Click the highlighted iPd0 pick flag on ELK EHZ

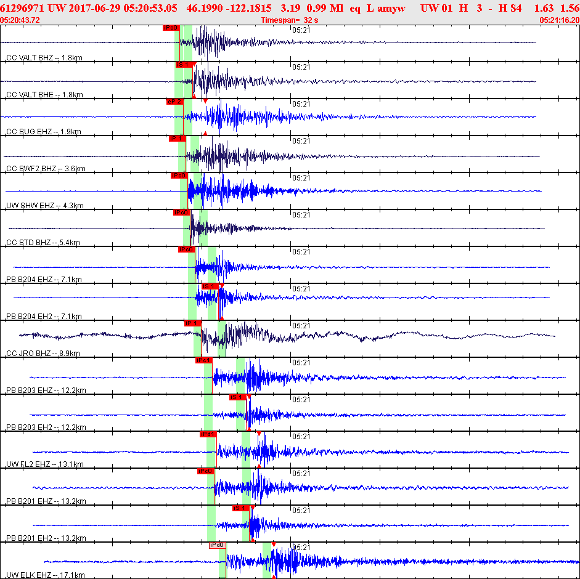click(x=217, y=545)
